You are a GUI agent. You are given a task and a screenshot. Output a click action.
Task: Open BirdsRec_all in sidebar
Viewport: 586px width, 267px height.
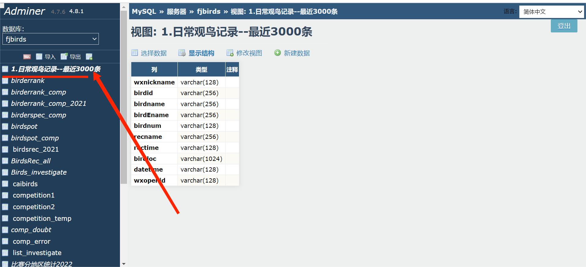pyautogui.click(x=31, y=161)
